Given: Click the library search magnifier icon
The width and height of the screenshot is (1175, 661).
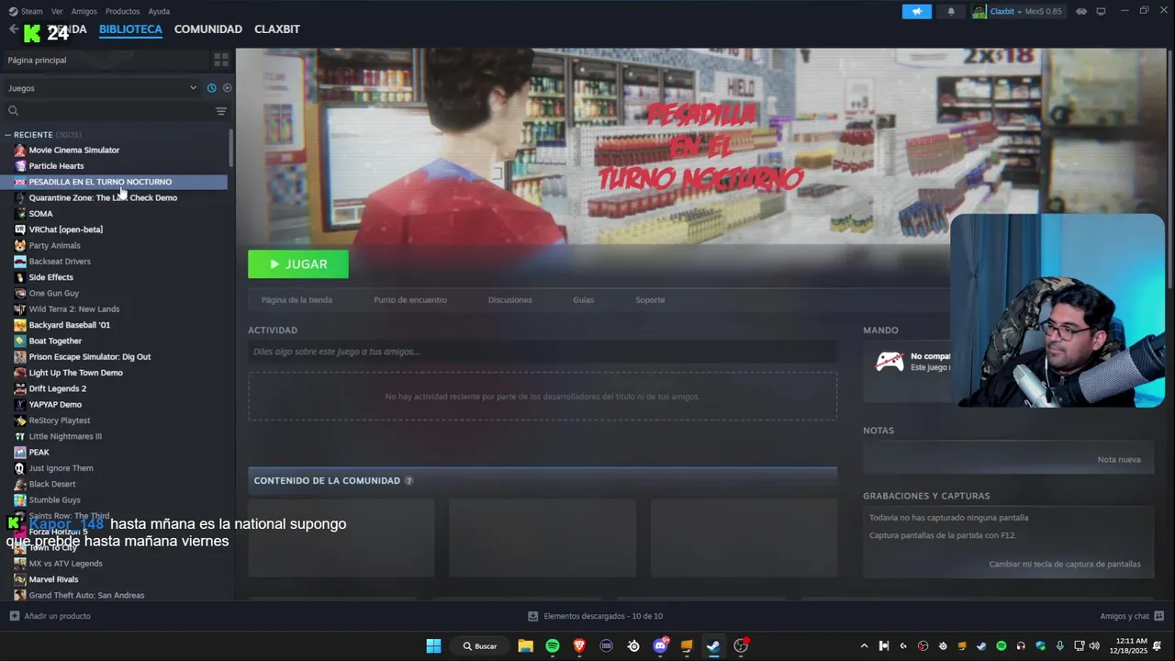Looking at the screenshot, I should click(x=13, y=111).
